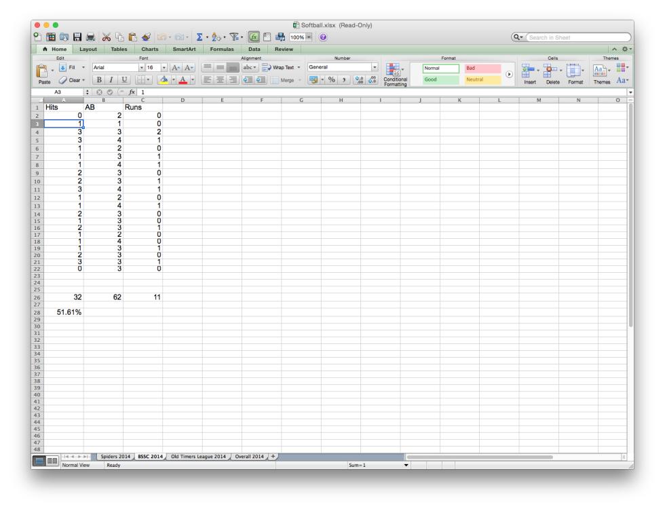665x511 pixels.
Task: Decrease indent icon
Action: 248,79
